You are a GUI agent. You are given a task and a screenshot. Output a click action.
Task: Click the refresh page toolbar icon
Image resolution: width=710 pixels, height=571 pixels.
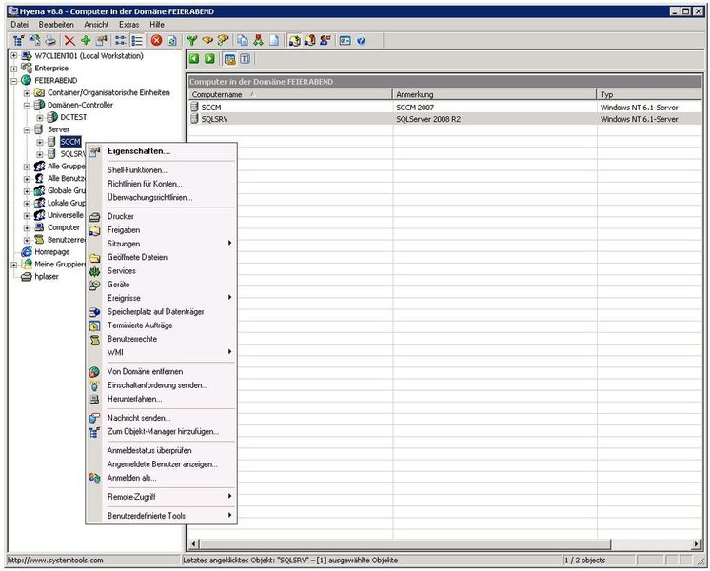pyautogui.click(x=172, y=41)
